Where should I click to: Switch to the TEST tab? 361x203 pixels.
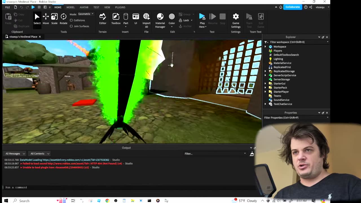click(x=96, y=7)
